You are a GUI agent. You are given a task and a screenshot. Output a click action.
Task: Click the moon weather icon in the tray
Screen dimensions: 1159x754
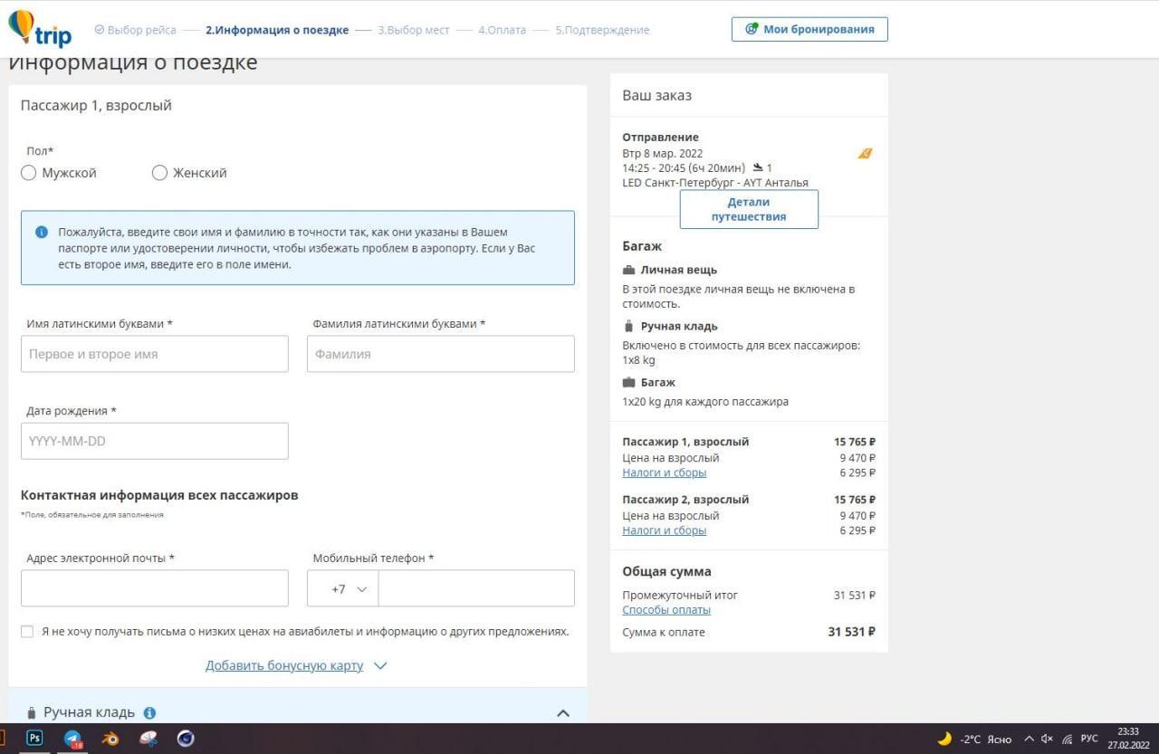point(944,739)
